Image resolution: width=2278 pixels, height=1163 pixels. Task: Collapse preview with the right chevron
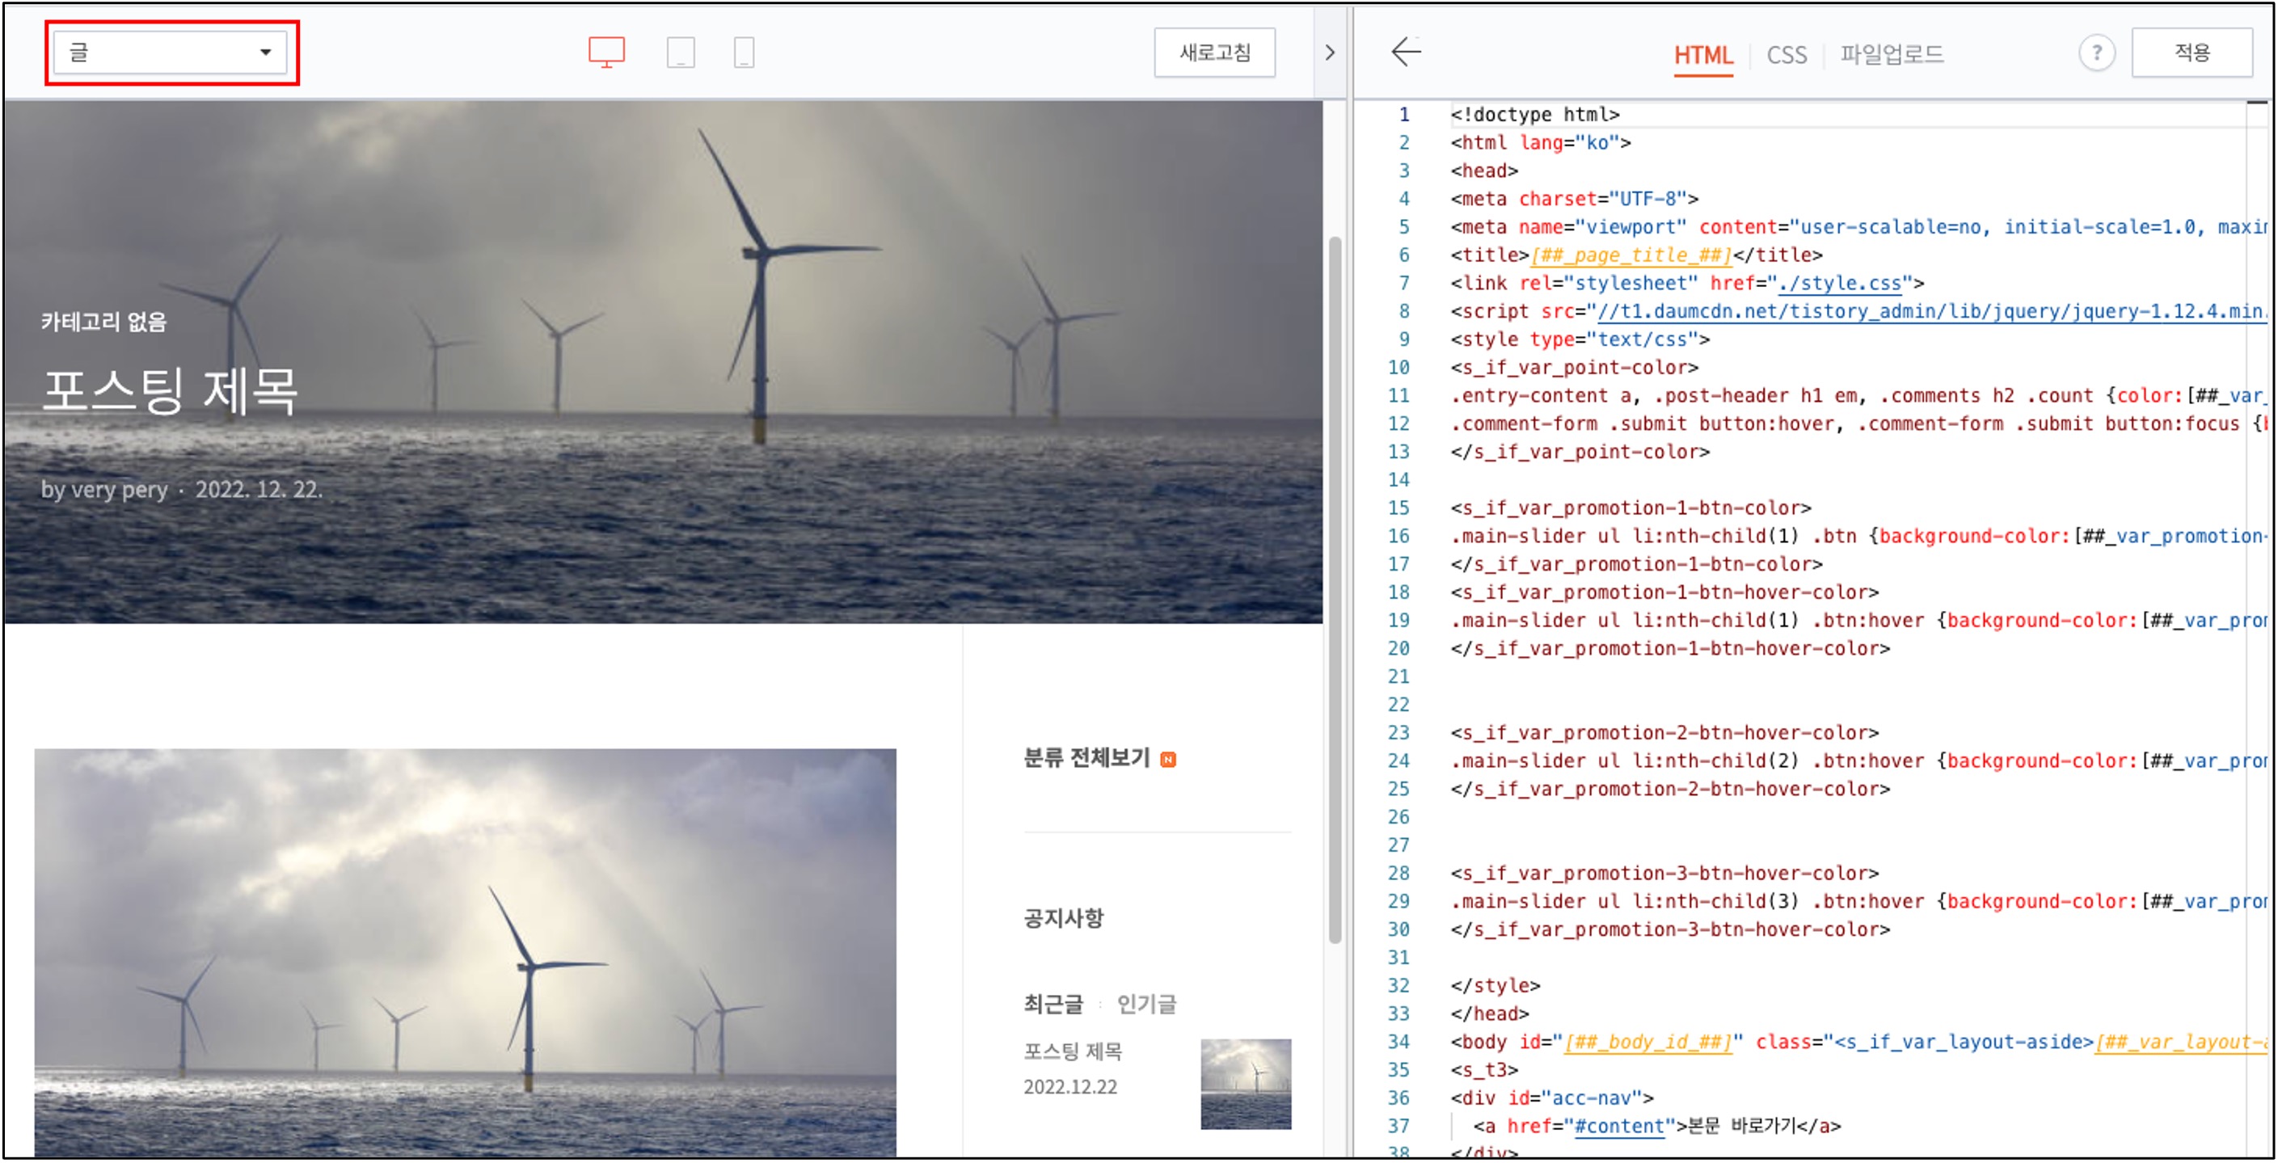pyautogui.click(x=1329, y=53)
